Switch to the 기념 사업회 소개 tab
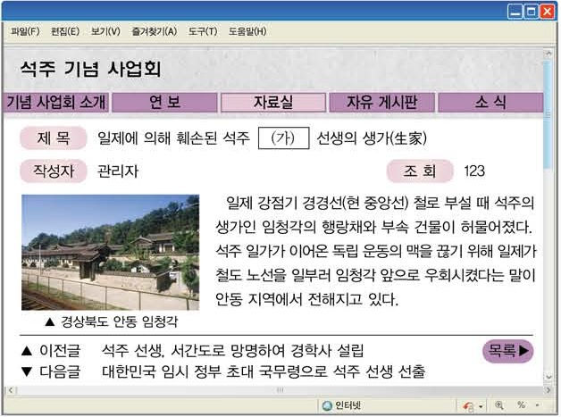This screenshot has width=561, height=417. pos(54,102)
